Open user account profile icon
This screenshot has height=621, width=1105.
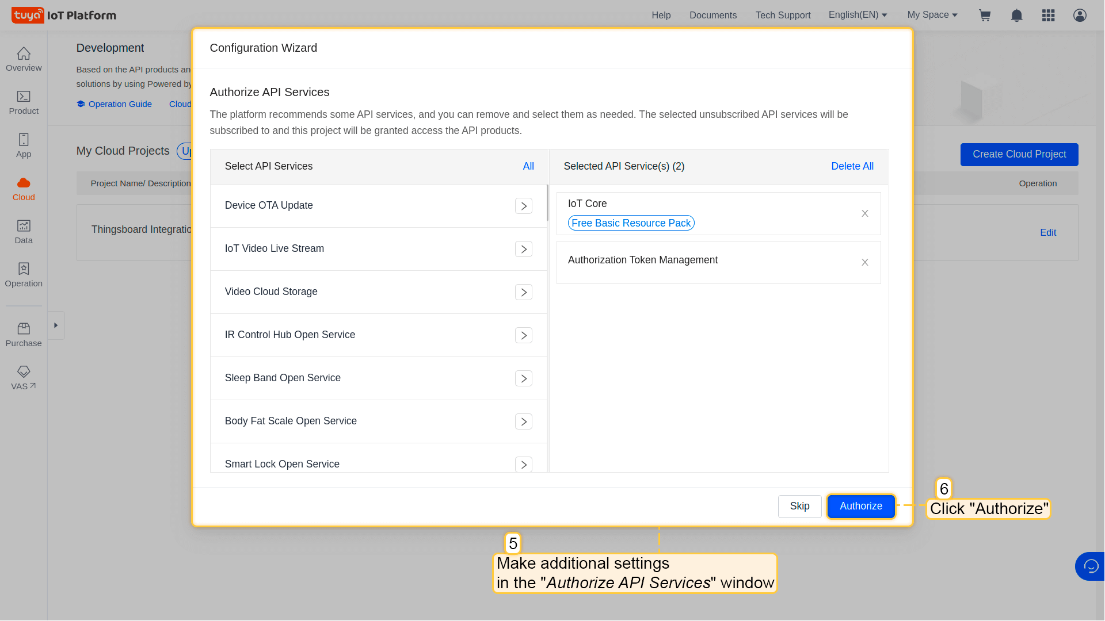pyautogui.click(x=1080, y=16)
